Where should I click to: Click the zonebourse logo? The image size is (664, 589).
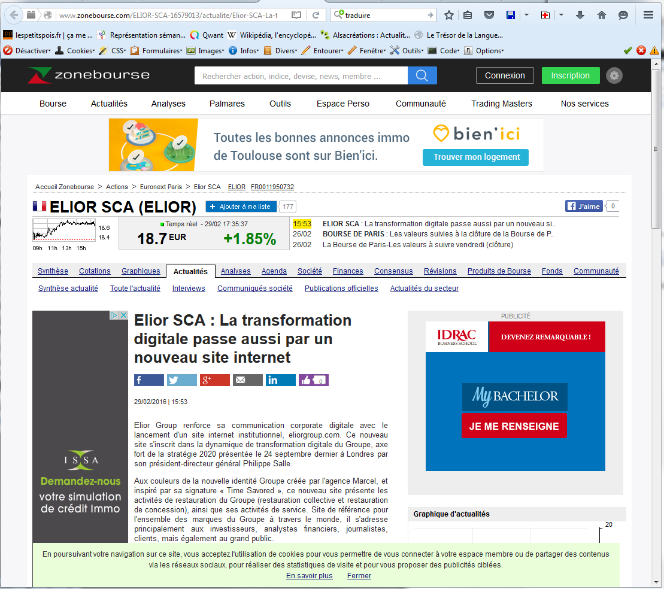coord(89,75)
